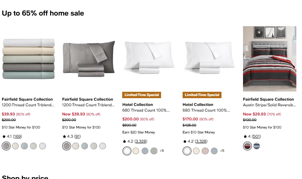
Task: Open Hotel Collection product priced $170.00
Action: (x=206, y=107)
